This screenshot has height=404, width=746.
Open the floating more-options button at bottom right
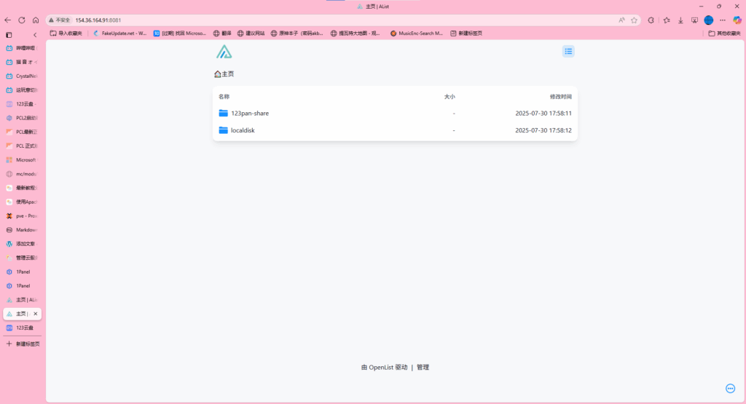731,388
